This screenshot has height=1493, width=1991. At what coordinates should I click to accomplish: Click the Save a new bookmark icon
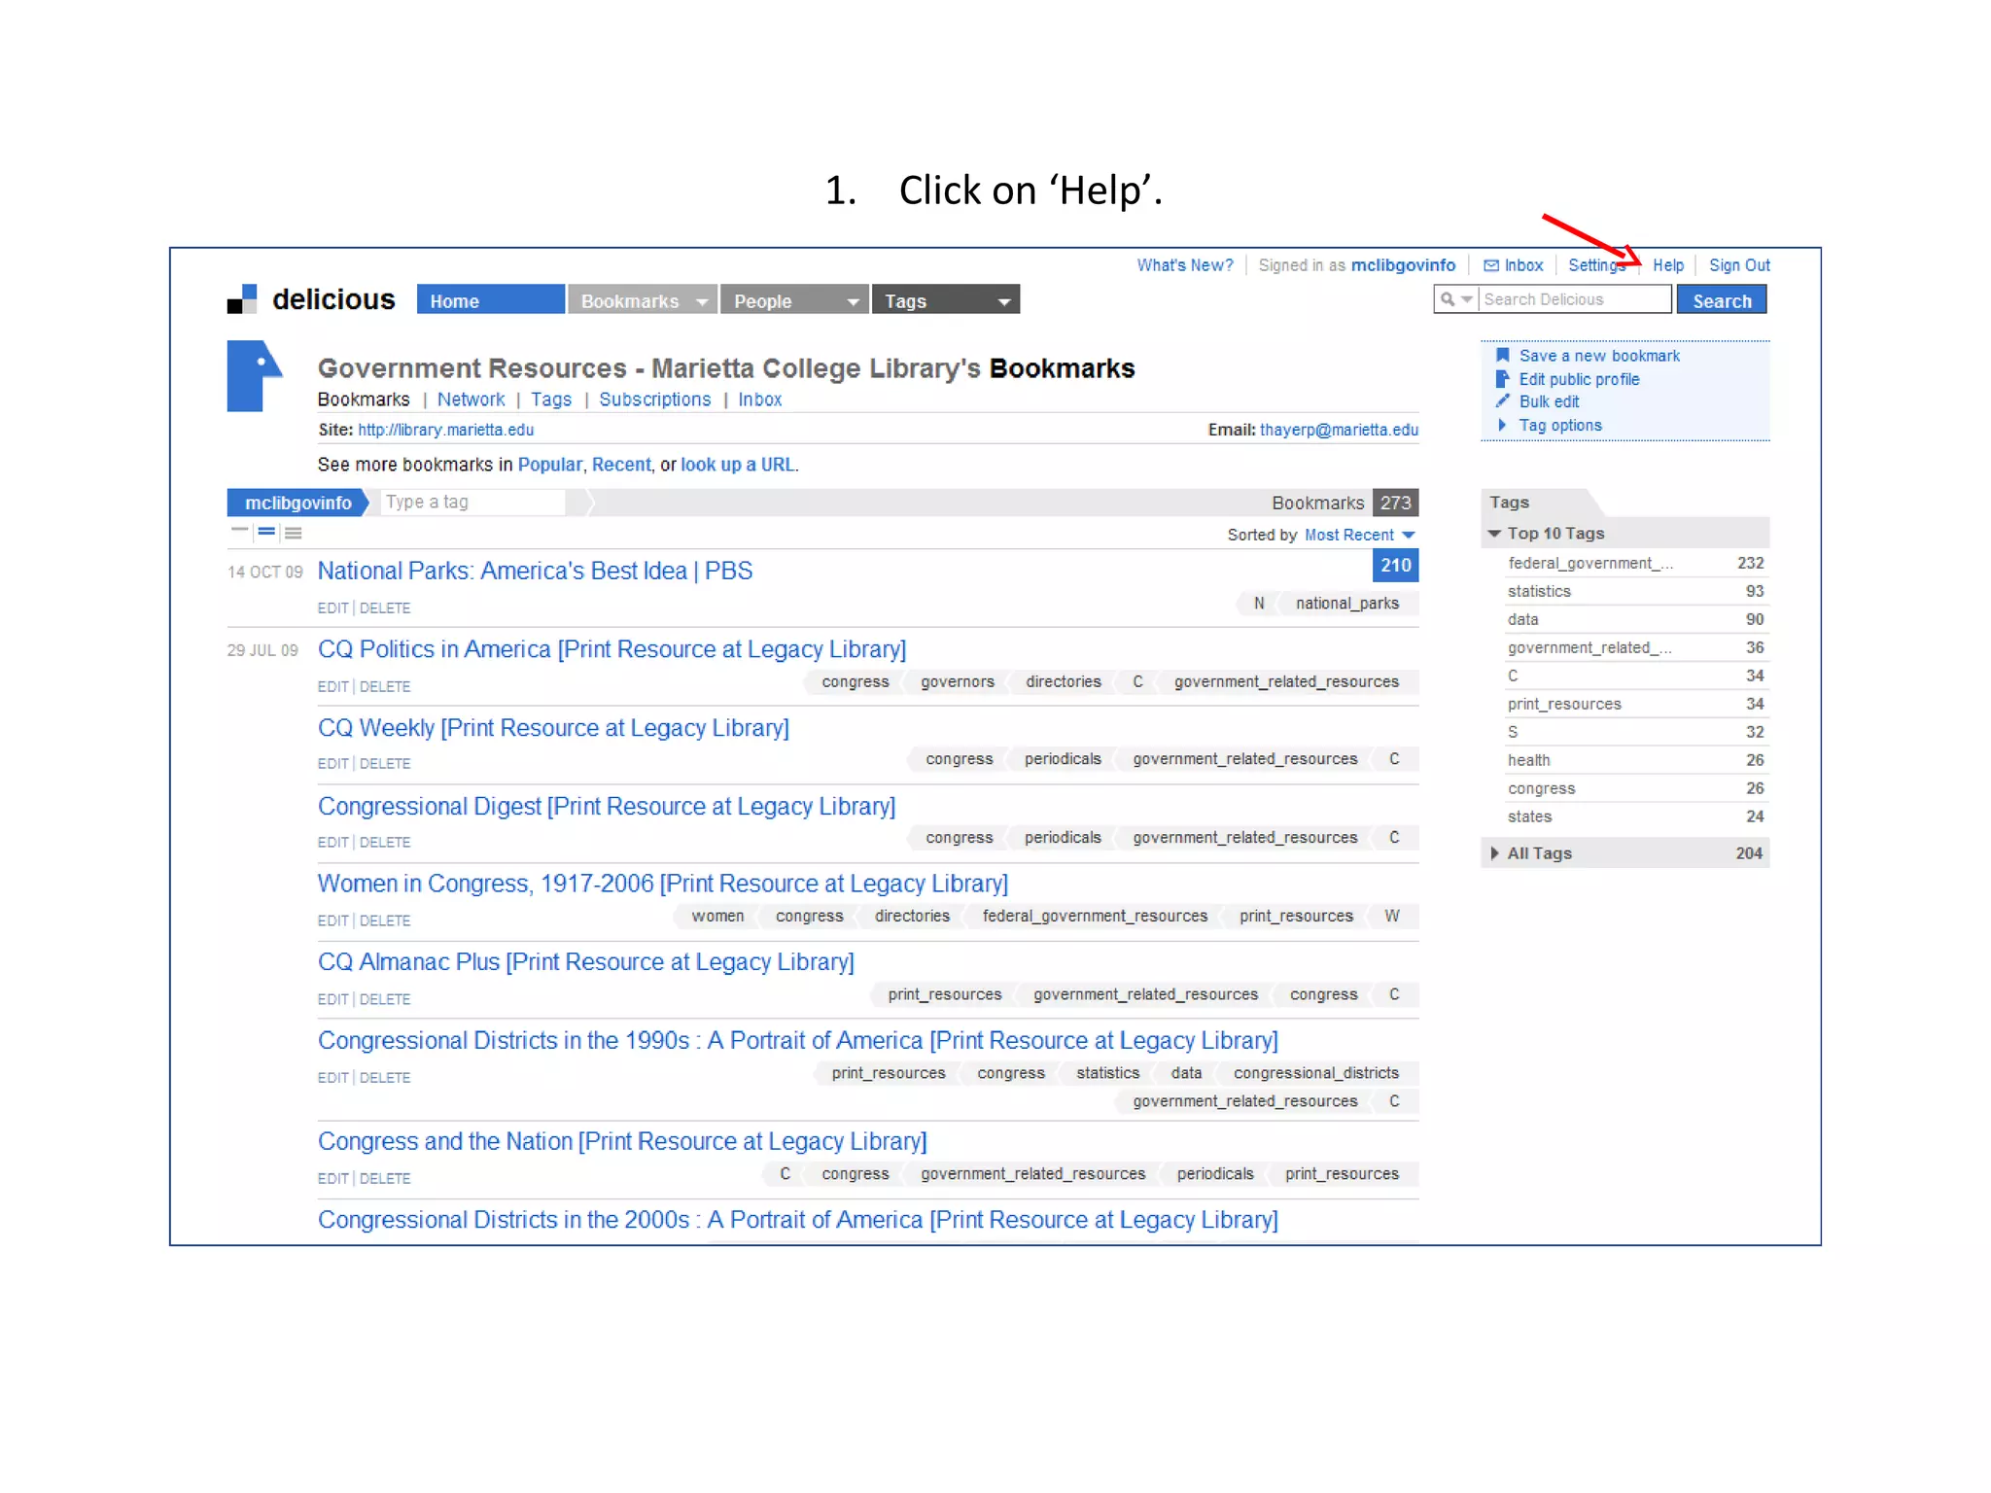coord(1502,356)
